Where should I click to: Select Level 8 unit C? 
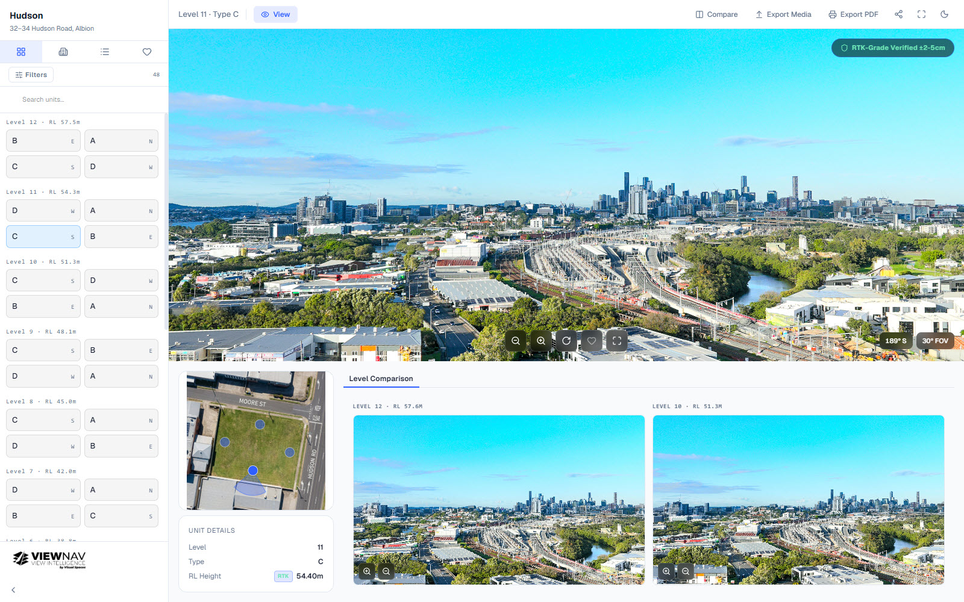coord(43,420)
